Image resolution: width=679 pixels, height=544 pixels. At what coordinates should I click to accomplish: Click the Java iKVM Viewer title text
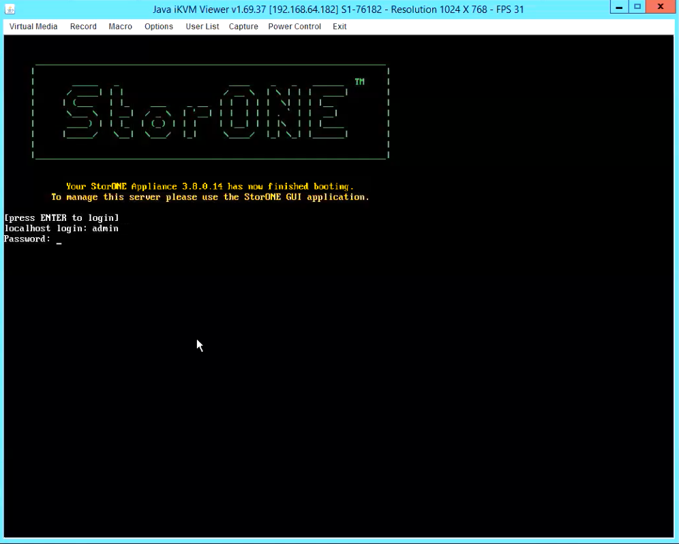tap(338, 10)
